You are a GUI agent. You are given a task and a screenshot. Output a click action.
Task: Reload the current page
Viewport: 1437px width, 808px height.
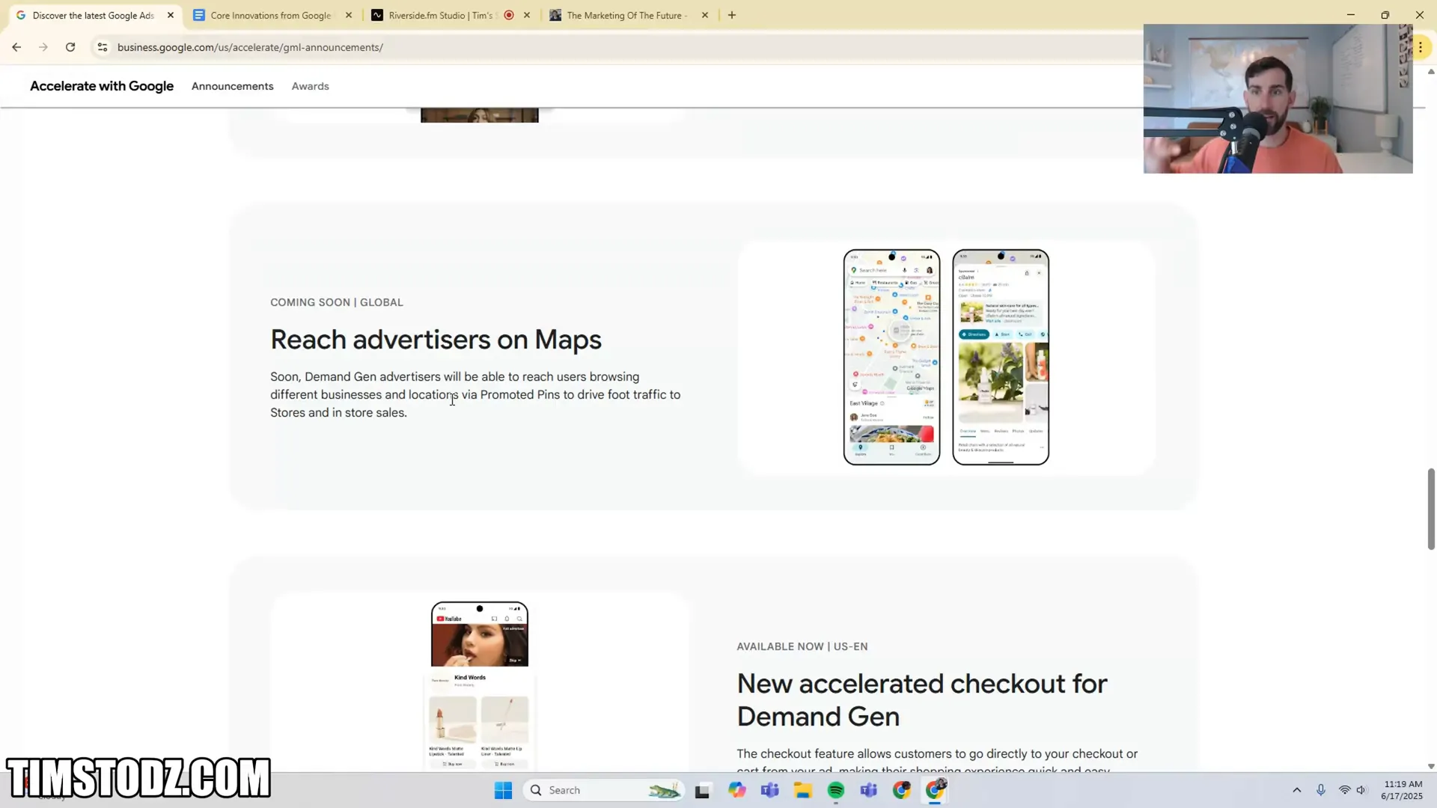coord(70,47)
